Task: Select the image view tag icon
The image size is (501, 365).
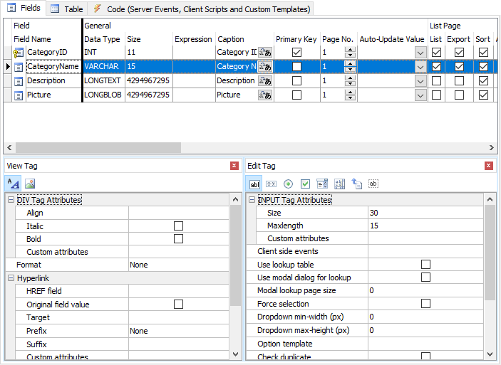Action: click(30, 183)
